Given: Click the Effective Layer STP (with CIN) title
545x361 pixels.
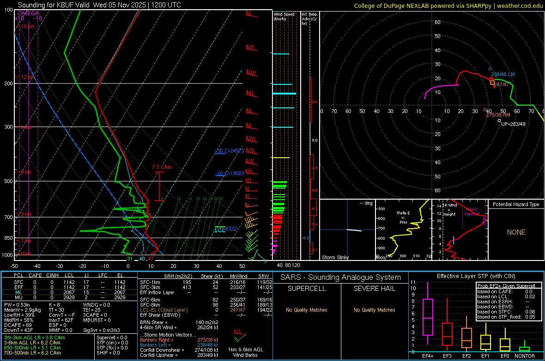Looking at the screenshot, I should pyautogui.click(x=476, y=276).
